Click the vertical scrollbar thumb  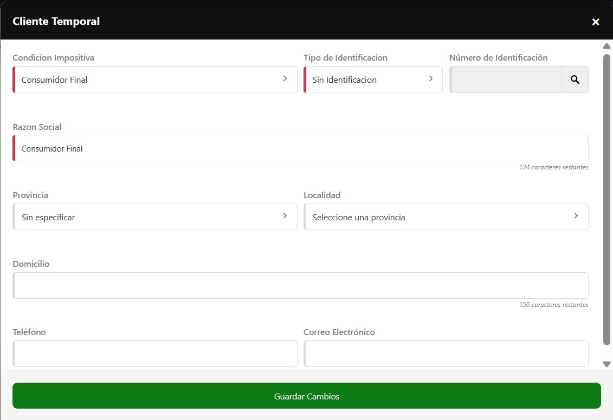(606, 198)
